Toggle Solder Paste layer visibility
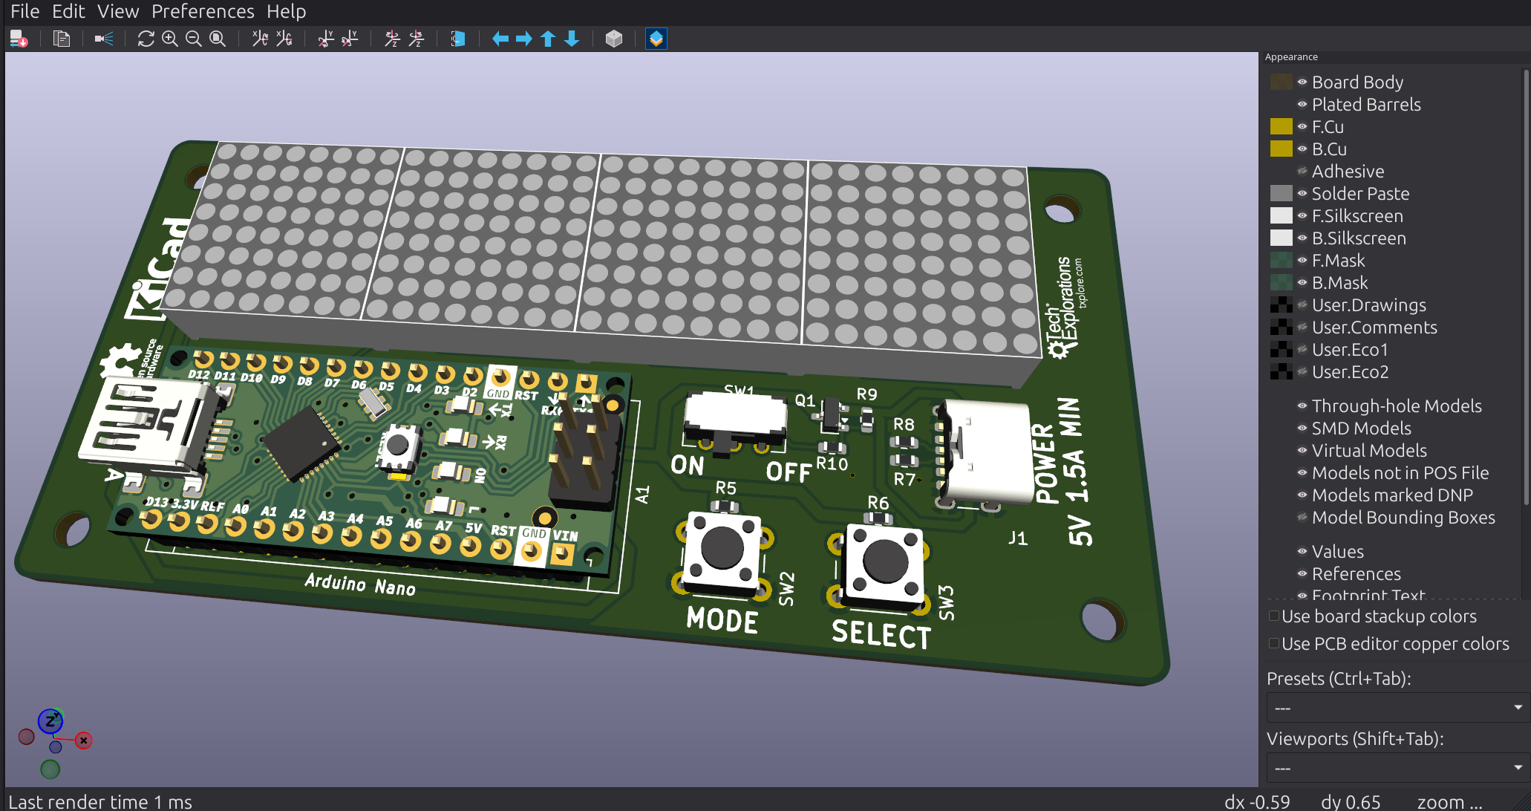 click(1302, 194)
